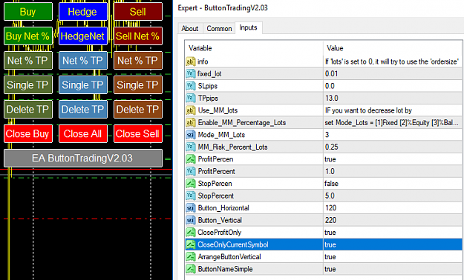Click the boolean icon beside CloseProfitOnly

pos(191,233)
